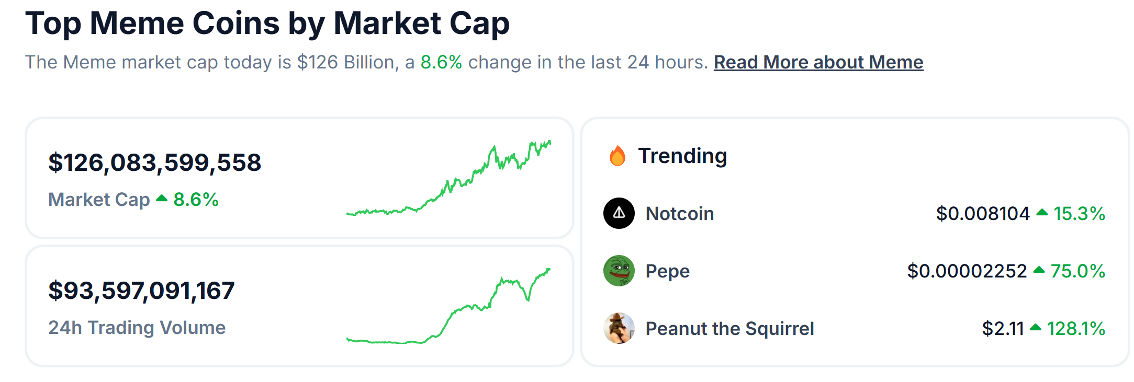
Task: Click the up-arrow beside Pepe's 75.0%
Action: tap(1039, 270)
